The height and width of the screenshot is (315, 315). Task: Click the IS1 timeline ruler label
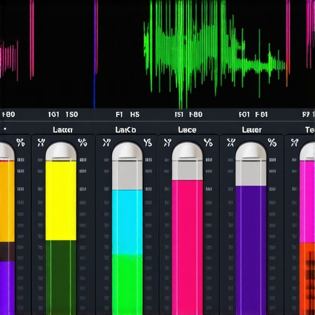pyautogui.click(x=179, y=114)
